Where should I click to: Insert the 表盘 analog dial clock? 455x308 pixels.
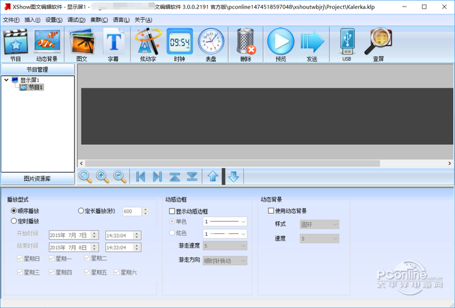click(211, 41)
